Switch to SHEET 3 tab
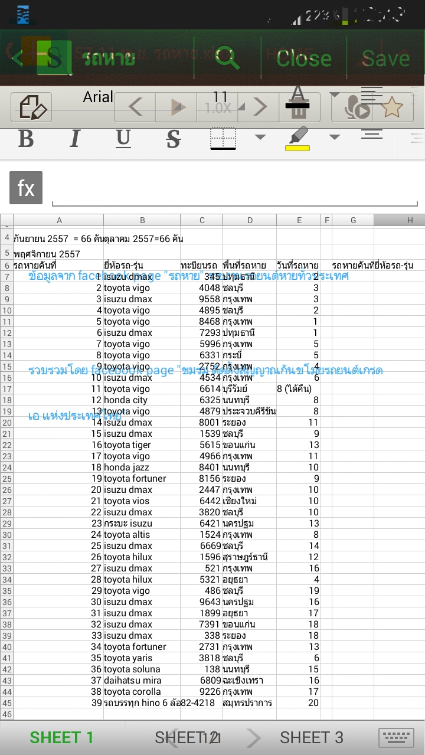The image size is (425, 755). tap(311, 737)
